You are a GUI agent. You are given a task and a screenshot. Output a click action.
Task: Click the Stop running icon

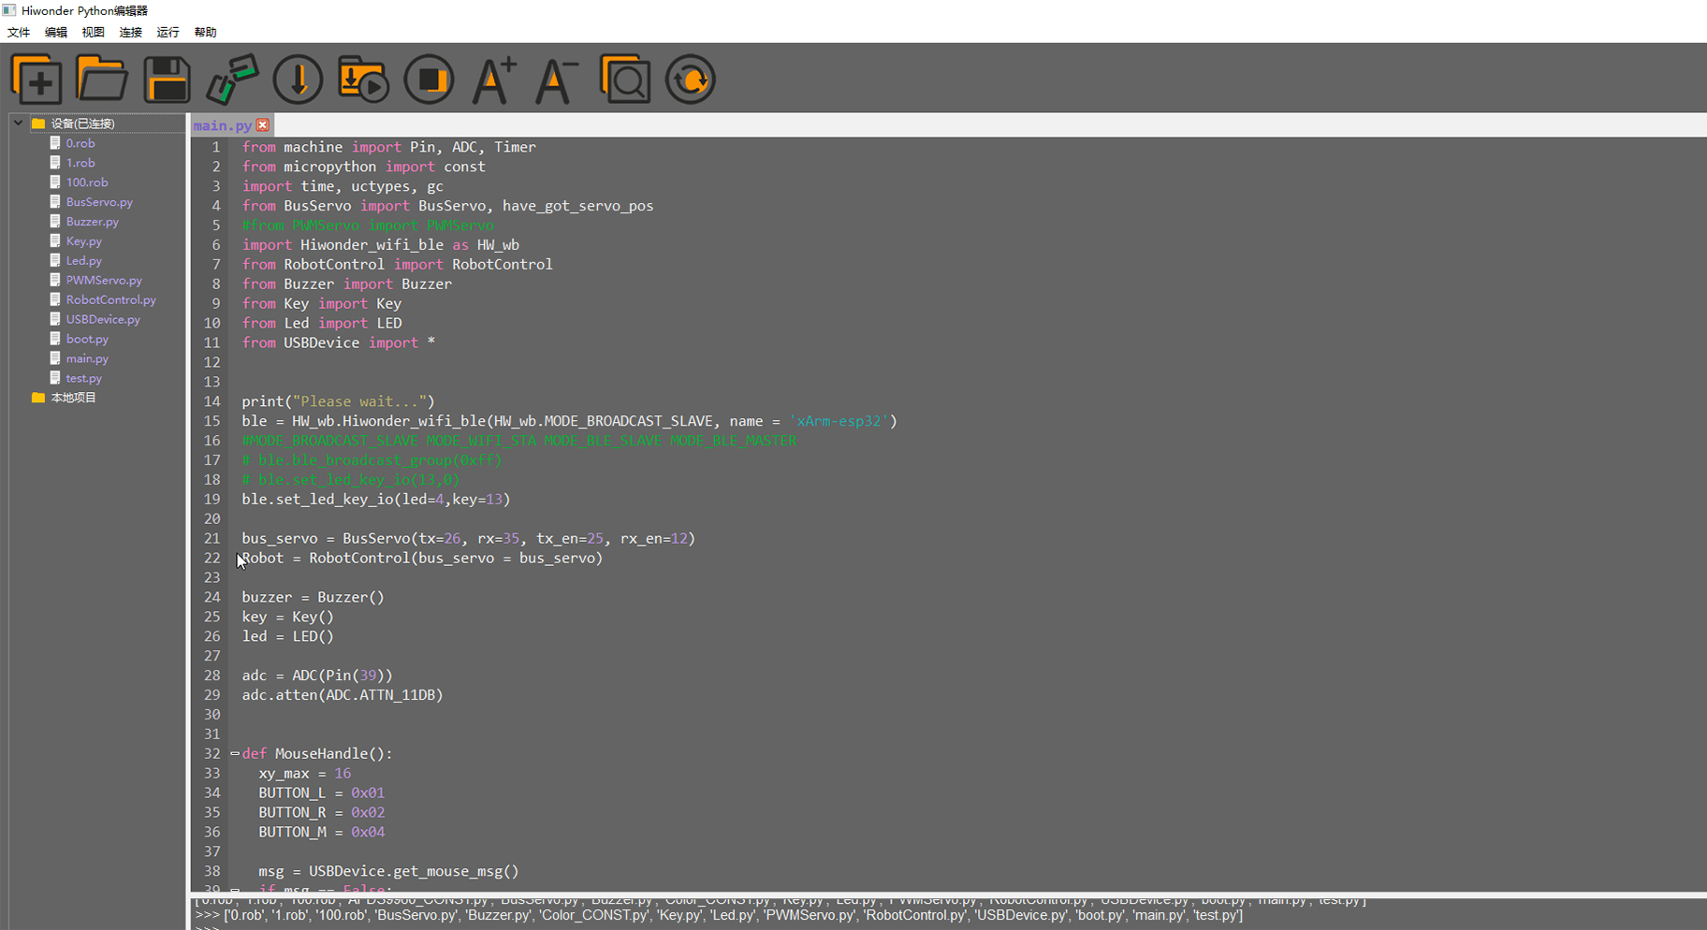pos(429,80)
